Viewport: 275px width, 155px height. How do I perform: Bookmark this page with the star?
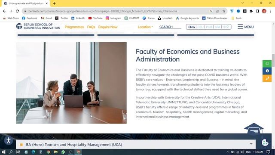pyautogui.click(x=224, y=11)
